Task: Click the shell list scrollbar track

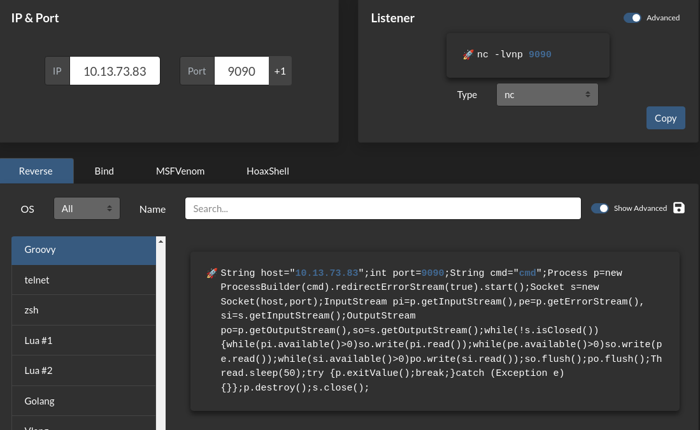Action: pos(161,338)
